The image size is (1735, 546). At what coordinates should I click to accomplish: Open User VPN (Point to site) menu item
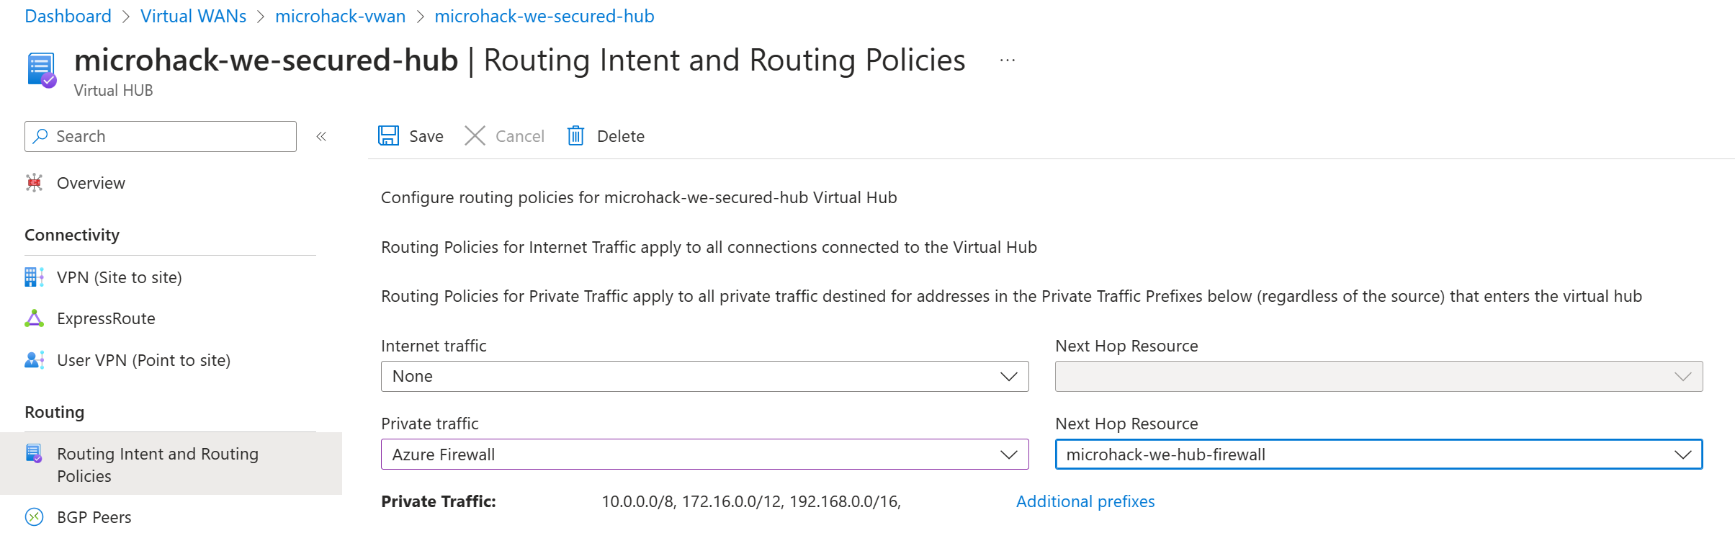point(144,360)
